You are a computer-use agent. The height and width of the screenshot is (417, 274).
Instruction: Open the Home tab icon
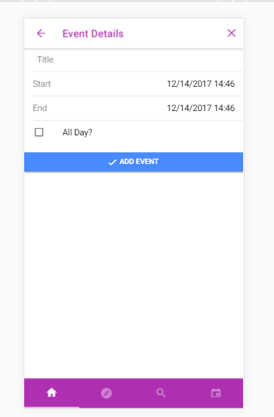[x=51, y=393]
